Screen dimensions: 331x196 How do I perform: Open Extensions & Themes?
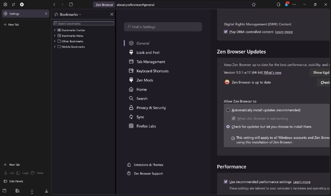(x=148, y=165)
